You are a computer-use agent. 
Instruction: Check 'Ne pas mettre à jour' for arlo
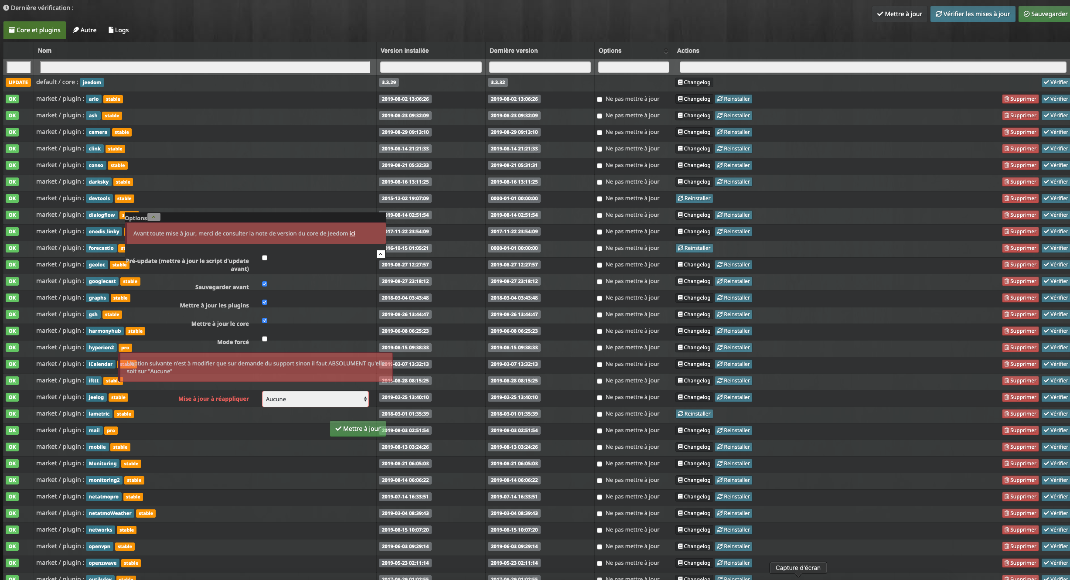pyautogui.click(x=600, y=99)
